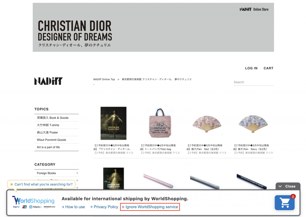Viewport: 306px width, 217px height.
Task: Open the How to use link
Action: pyautogui.click(x=73, y=207)
